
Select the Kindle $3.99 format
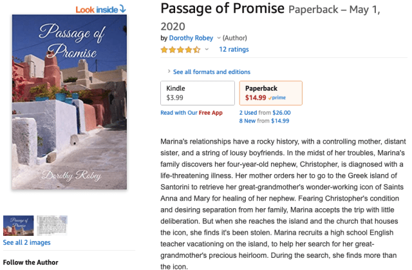pos(197,93)
